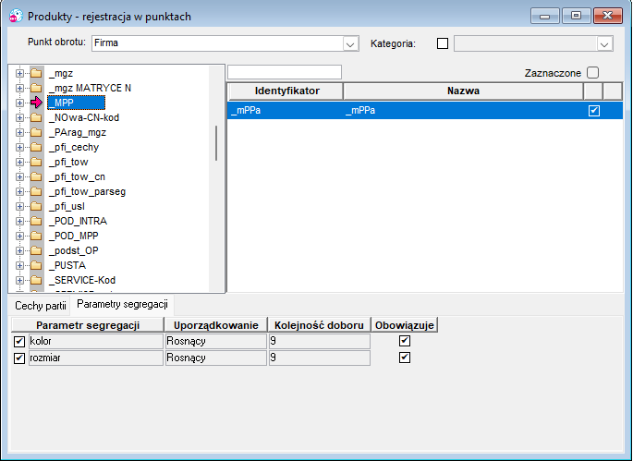Click the folder icon next to _SERVICE-Kod
This screenshot has height=461, width=633.
click(x=36, y=280)
